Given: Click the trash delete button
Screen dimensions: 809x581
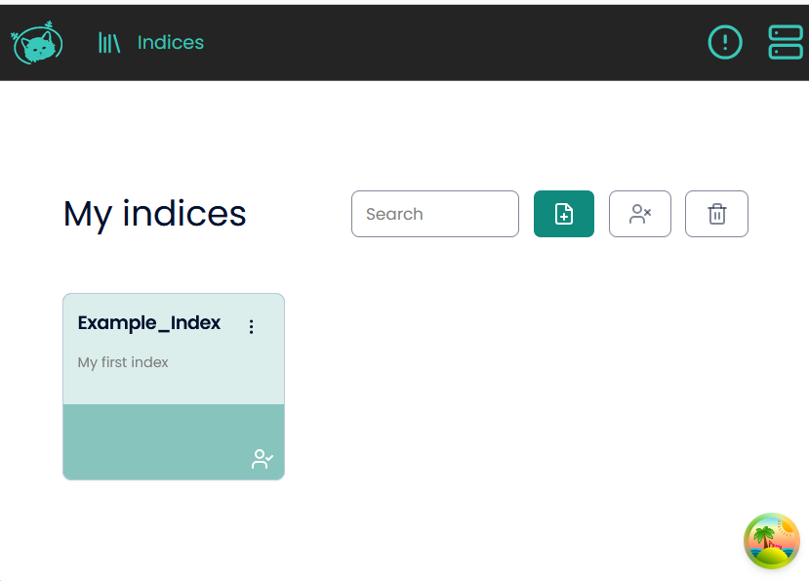Looking at the screenshot, I should 716,214.
